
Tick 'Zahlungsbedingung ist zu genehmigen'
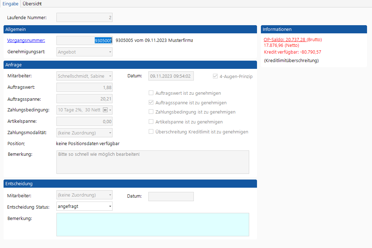tap(151, 112)
